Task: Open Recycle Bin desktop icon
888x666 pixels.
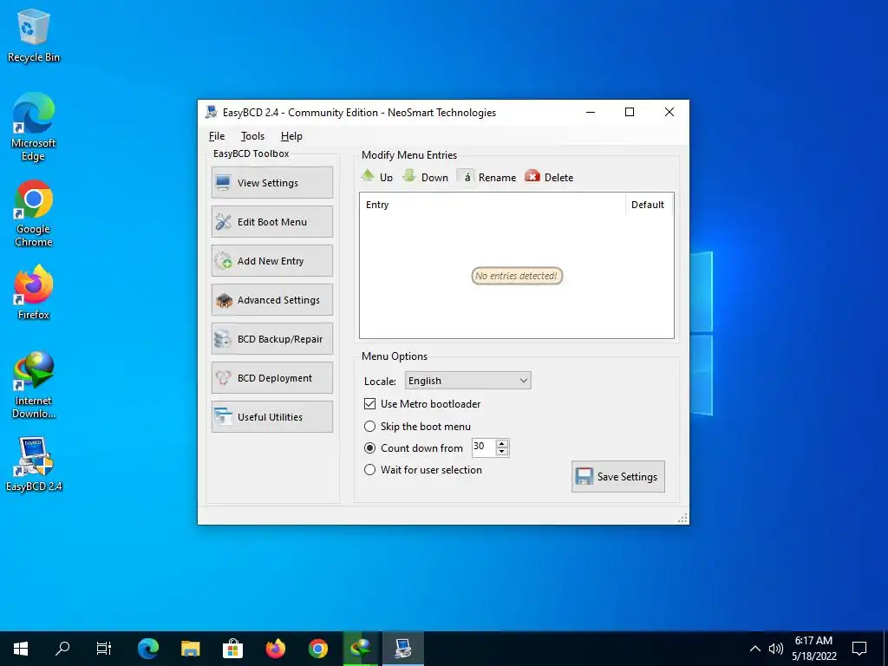Action: tap(34, 36)
